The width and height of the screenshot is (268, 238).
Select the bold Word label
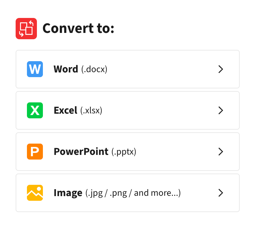(66, 69)
